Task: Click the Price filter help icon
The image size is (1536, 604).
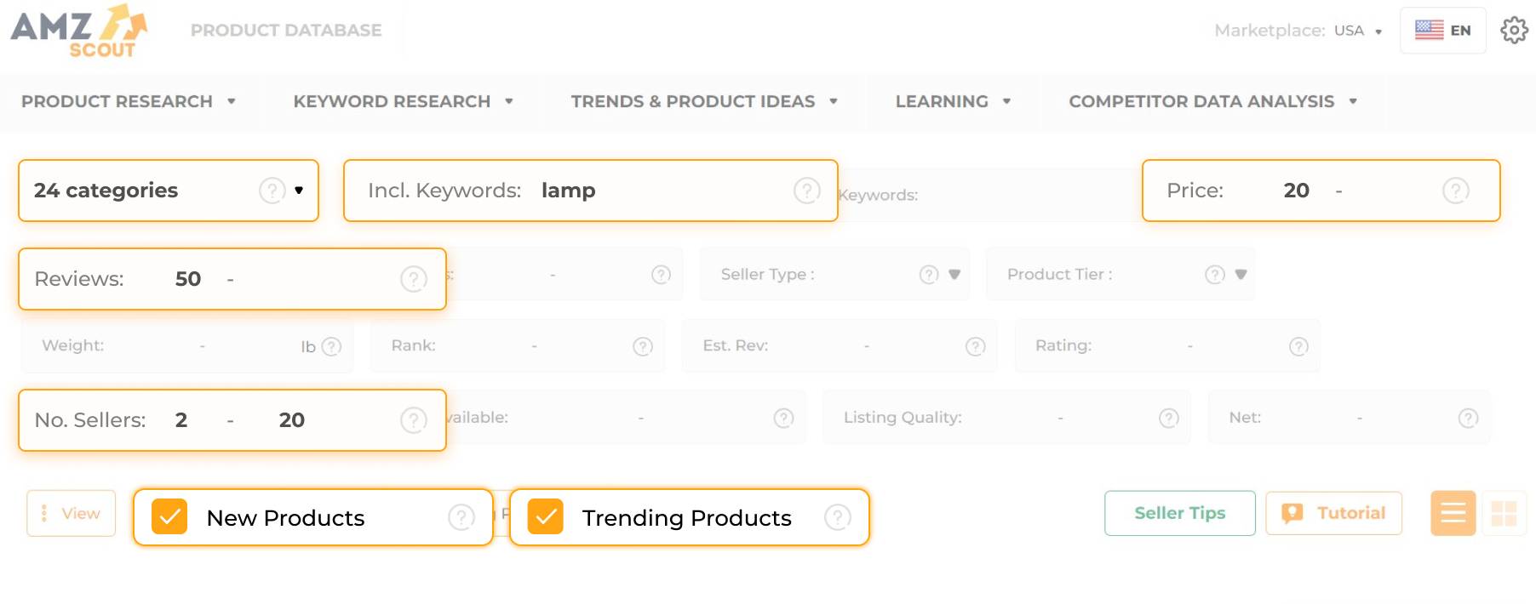Action: tap(1455, 191)
